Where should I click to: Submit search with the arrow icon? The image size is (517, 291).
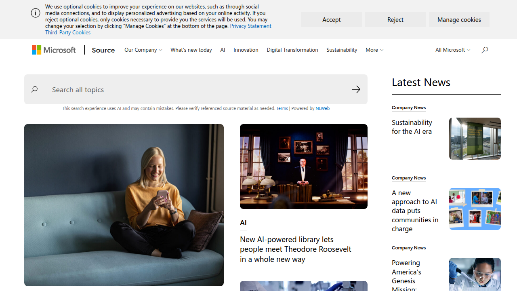(356, 89)
